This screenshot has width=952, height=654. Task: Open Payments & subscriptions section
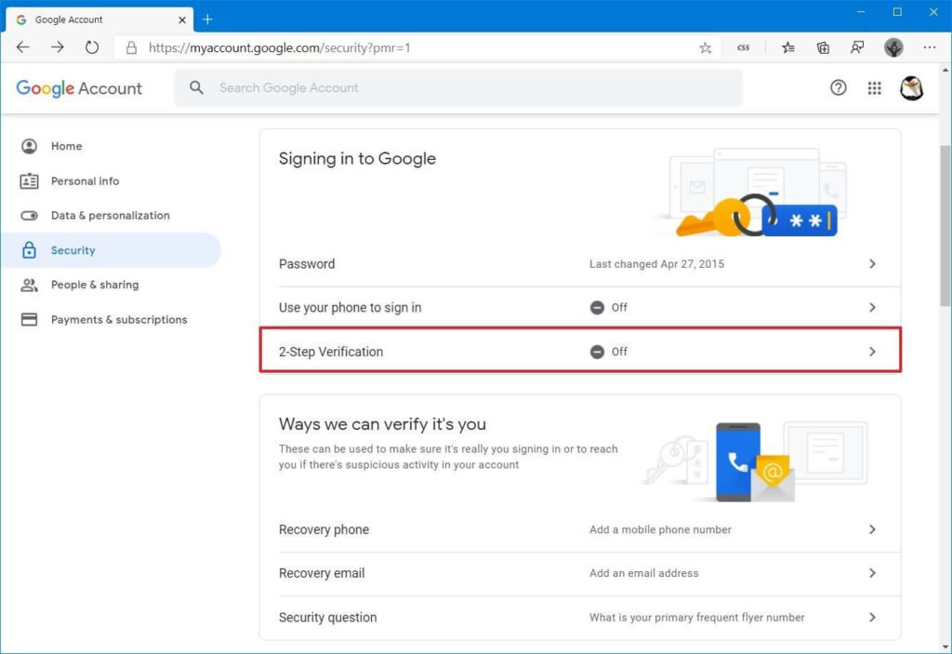point(118,320)
